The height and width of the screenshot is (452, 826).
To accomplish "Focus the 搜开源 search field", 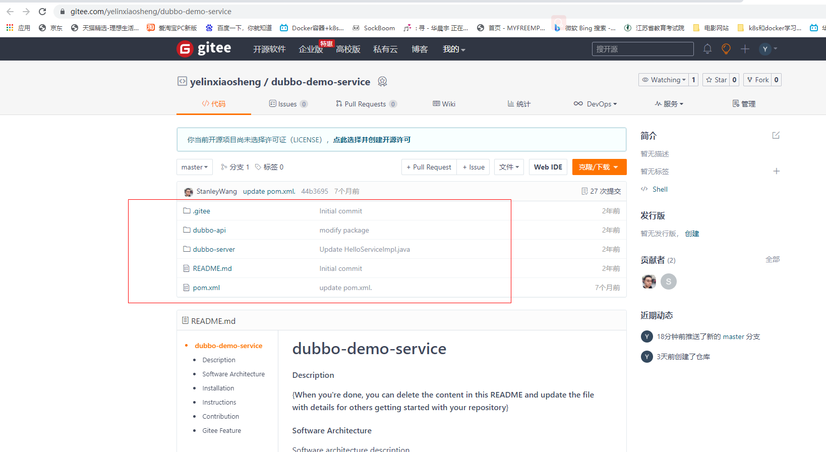I will 642,49.
